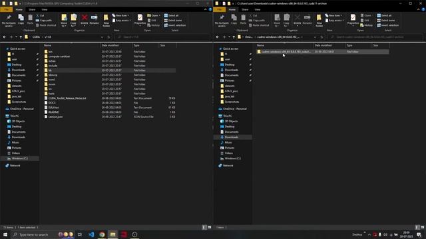This screenshot has height=239, width=426.
Task: Click Select all in the CUDA window ribbon
Action: click(x=171, y=15)
